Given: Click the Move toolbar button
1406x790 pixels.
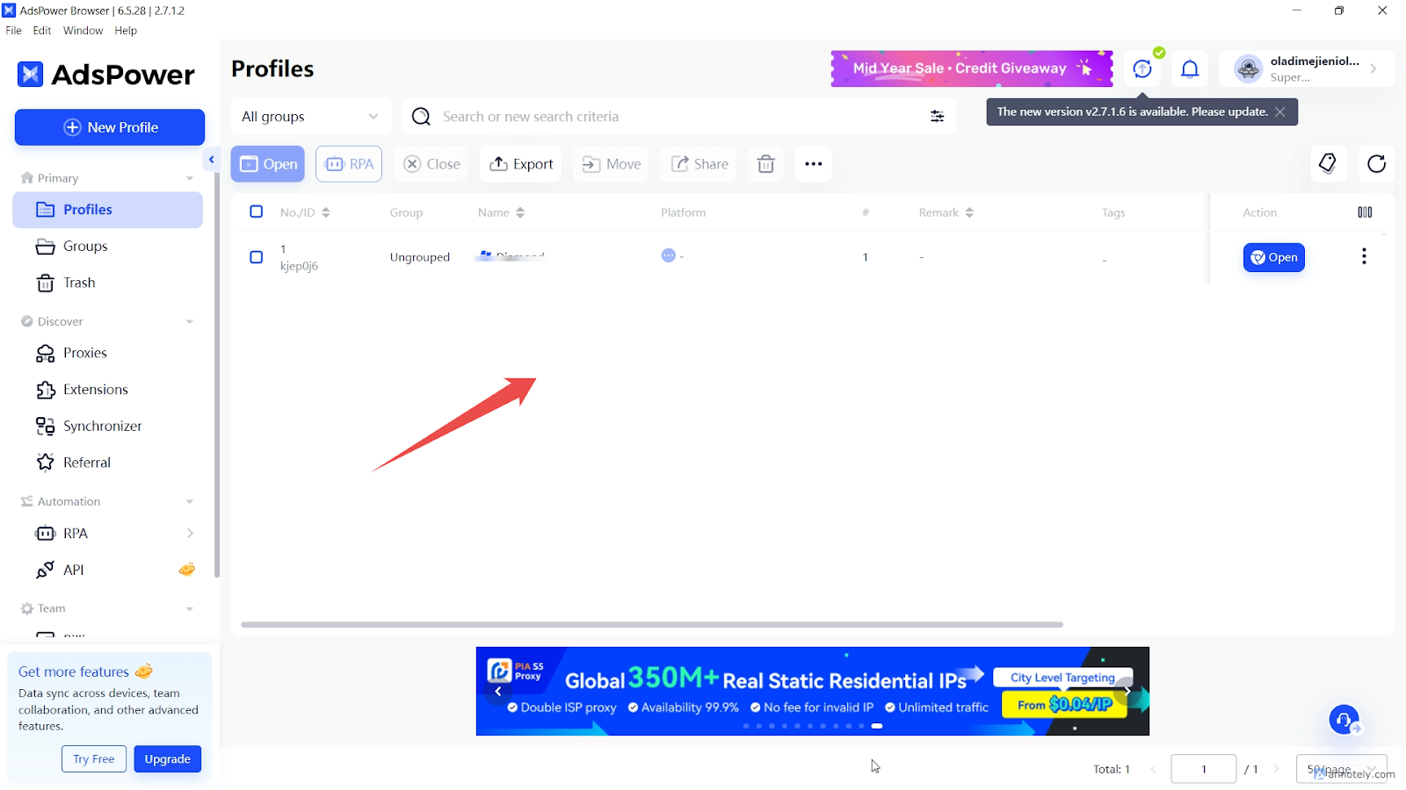Looking at the screenshot, I should tap(612, 164).
